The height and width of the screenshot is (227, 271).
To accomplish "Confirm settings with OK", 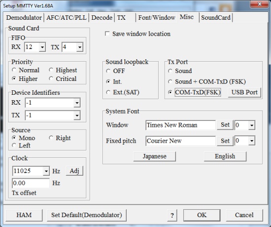I will pos(202,215).
